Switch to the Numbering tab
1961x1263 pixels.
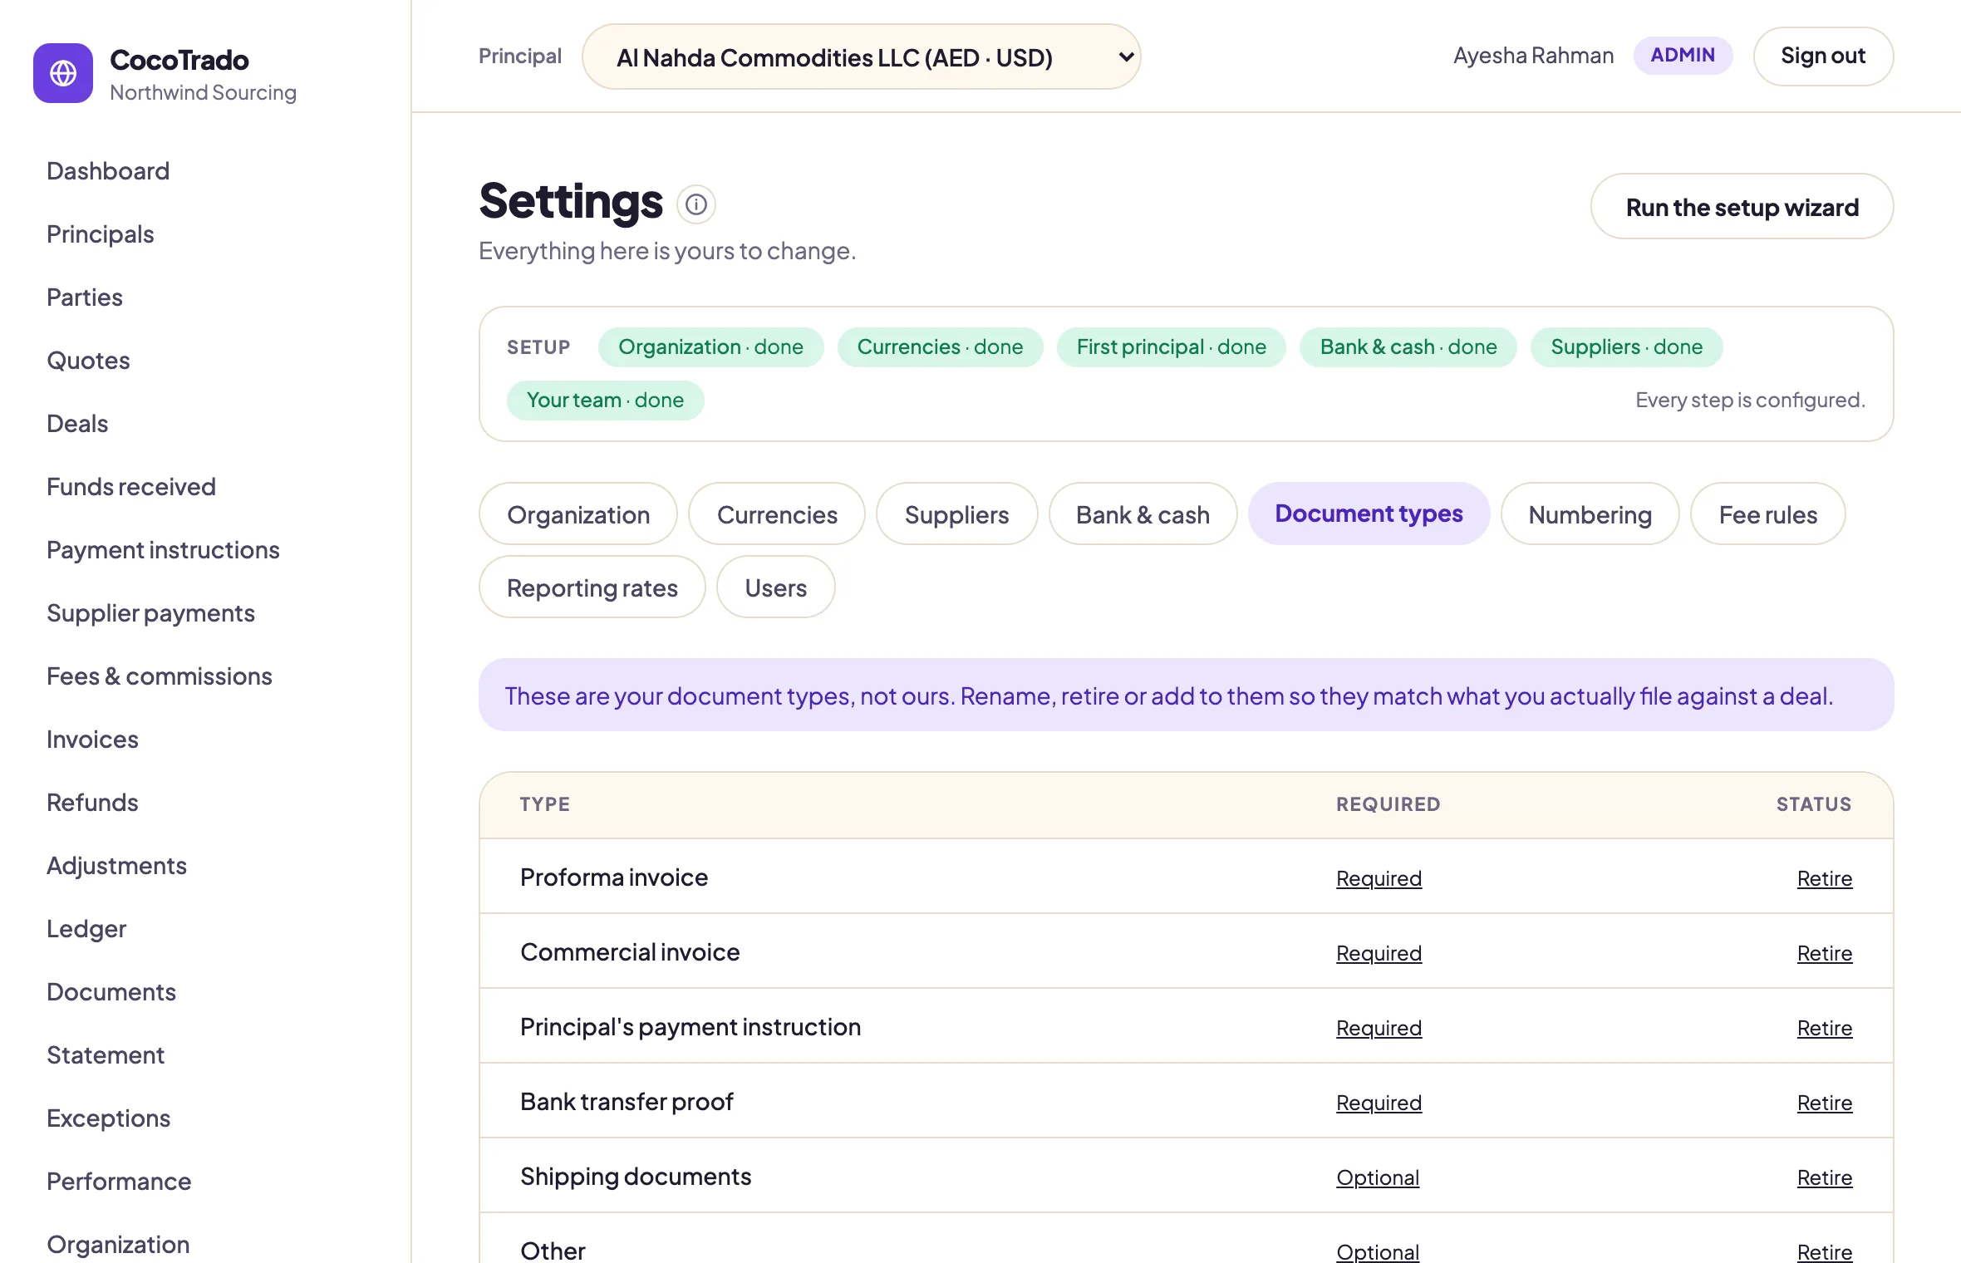[1590, 514]
